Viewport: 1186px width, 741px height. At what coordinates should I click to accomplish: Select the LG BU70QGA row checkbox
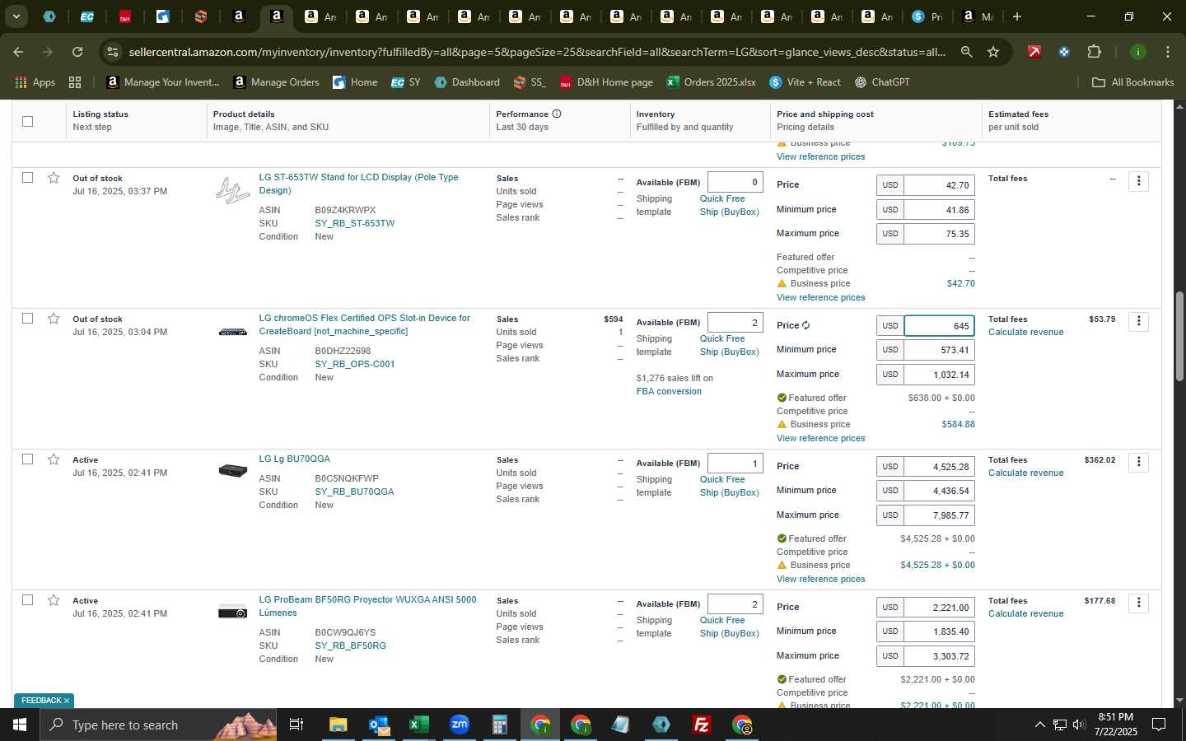tap(27, 459)
